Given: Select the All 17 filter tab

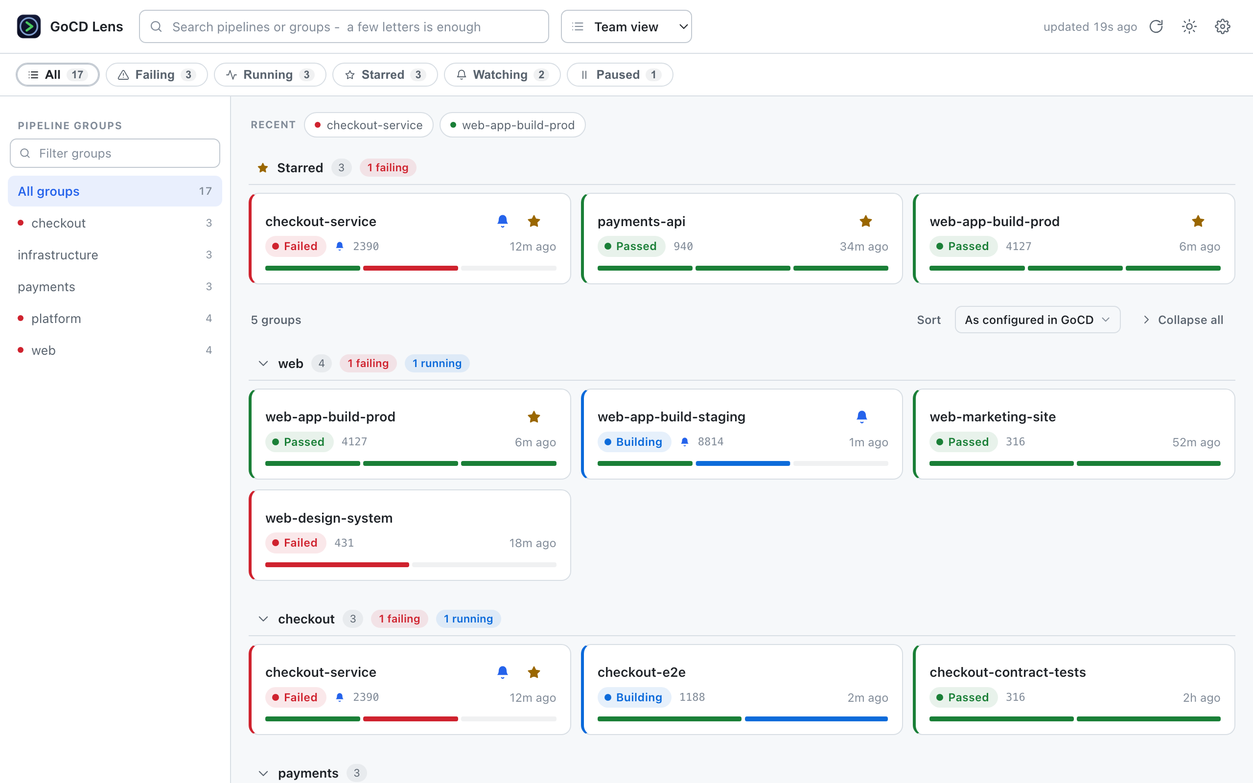Looking at the screenshot, I should coord(57,74).
